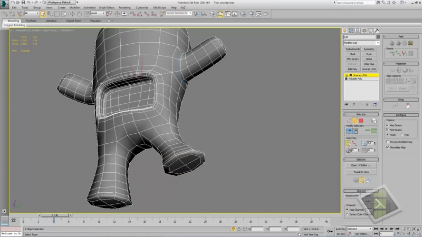This screenshot has height=237, width=422.
Task: Open the Workspace Default dropdown
Action: (59, 3)
